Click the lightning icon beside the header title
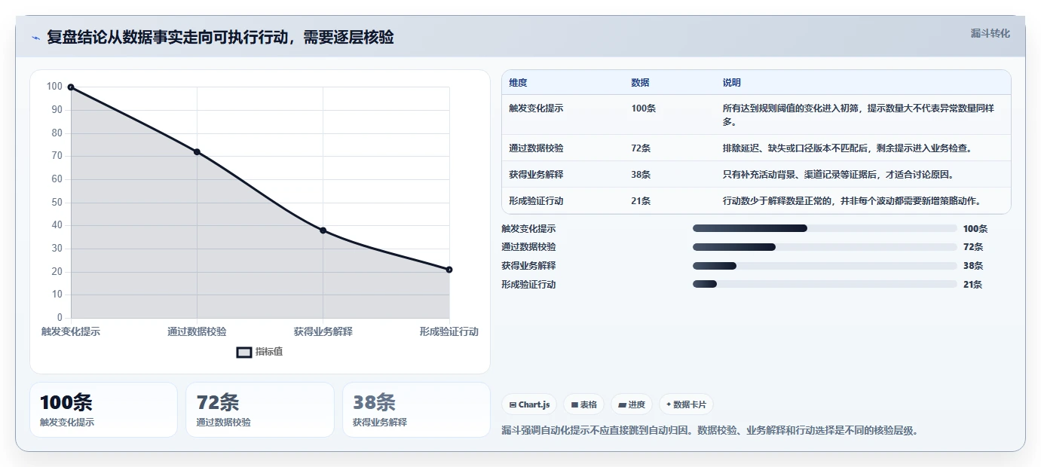Viewport: 1041px width, 467px height. coord(36,38)
